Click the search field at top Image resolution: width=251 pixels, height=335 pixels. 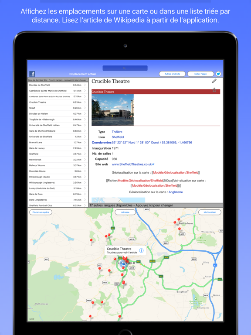[x=125, y=68]
